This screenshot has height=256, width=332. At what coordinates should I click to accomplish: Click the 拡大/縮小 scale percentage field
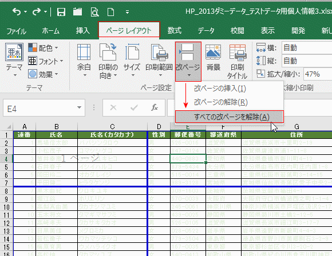coord(318,74)
